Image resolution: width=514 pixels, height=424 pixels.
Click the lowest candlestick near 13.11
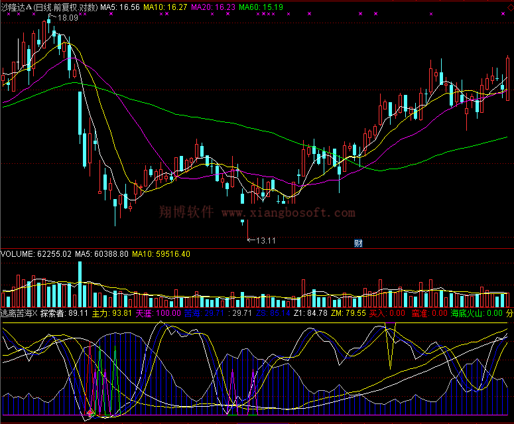(243, 222)
